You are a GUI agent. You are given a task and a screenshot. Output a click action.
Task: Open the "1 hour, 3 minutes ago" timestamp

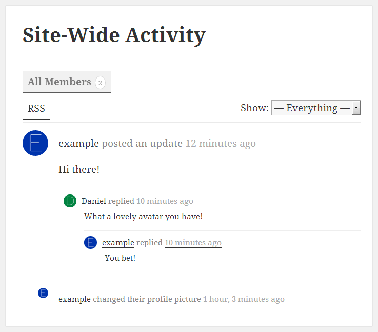tap(244, 299)
